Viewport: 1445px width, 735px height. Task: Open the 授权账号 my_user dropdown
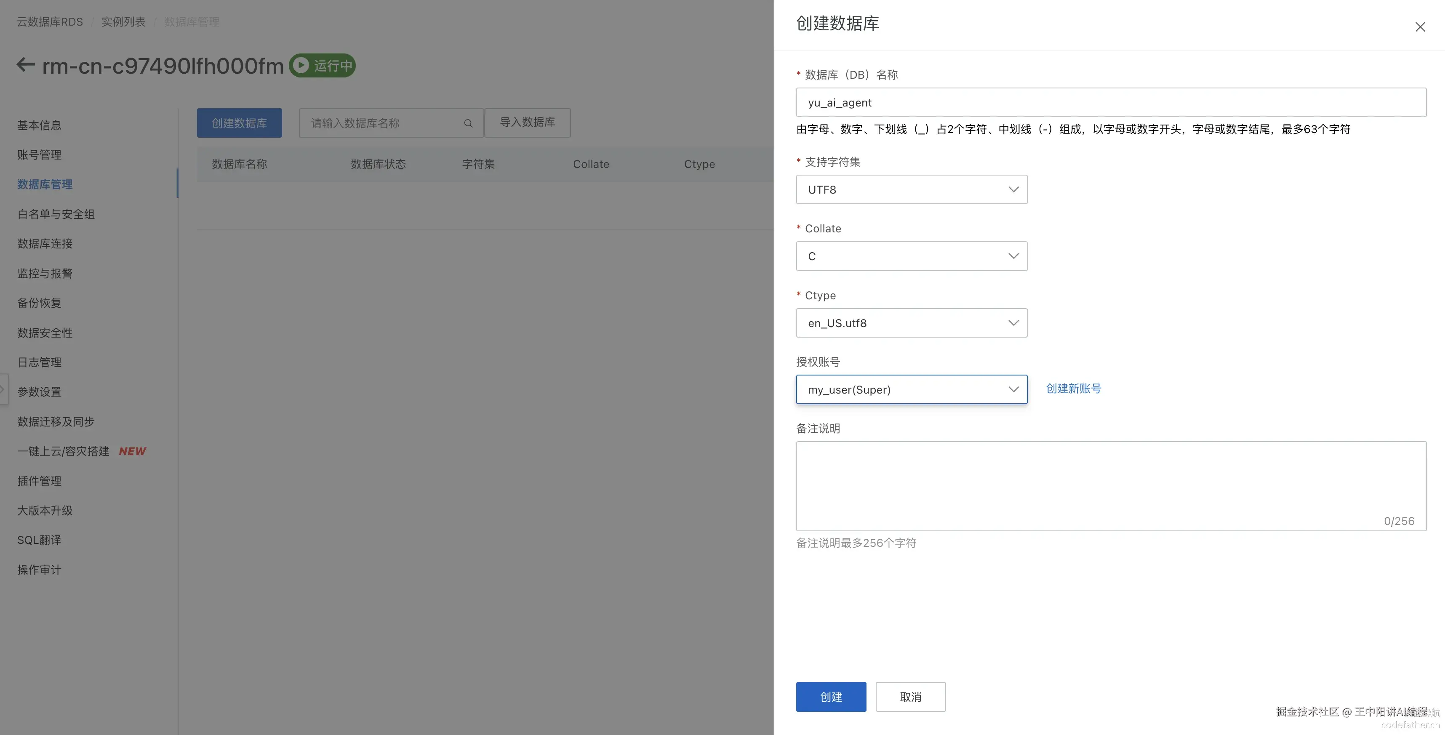[911, 390]
